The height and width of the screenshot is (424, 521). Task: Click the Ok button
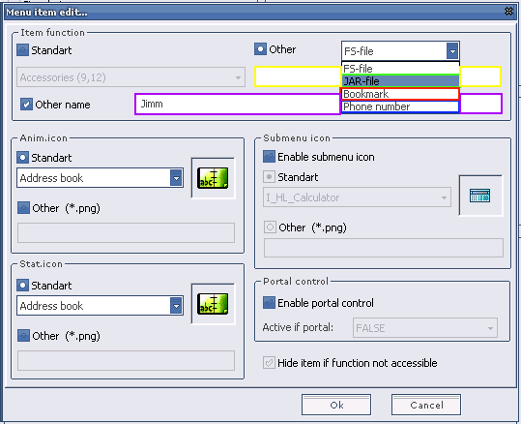pos(336,405)
